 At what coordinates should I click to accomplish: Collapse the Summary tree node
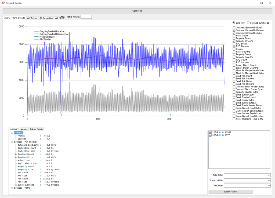(x=12, y=133)
